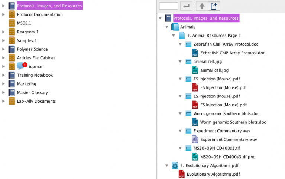Select MS20-09H CD400s3.tif.png file
Viewport: 285px width, 179px height.
tap(227, 157)
